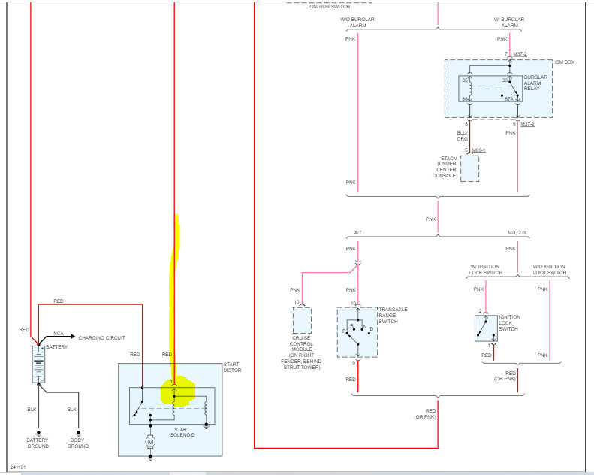Click the 'CHARGING CIRCUIT' label

coord(101,337)
